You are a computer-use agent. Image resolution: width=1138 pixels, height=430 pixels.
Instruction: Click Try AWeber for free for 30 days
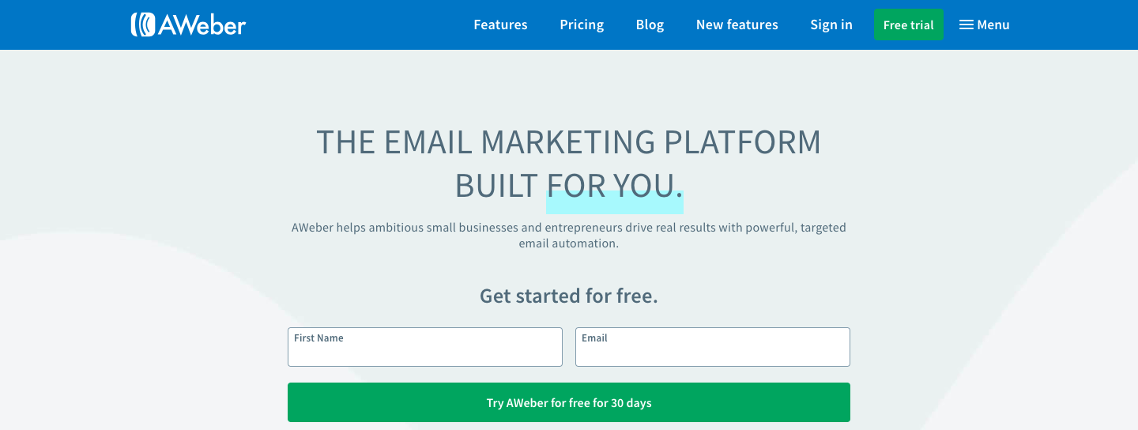point(569,403)
